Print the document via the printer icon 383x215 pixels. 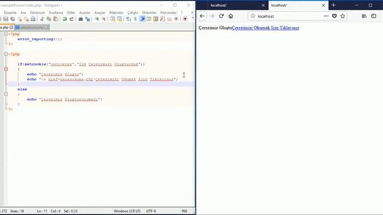(x=33, y=19)
